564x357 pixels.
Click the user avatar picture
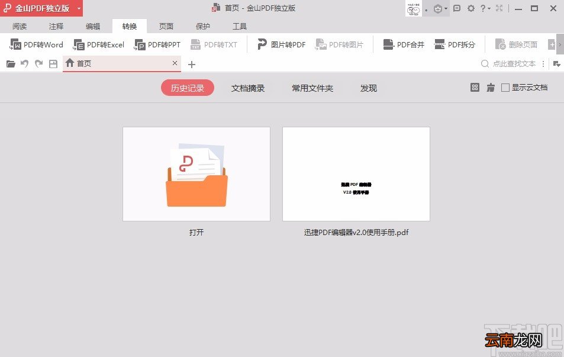[x=414, y=8]
